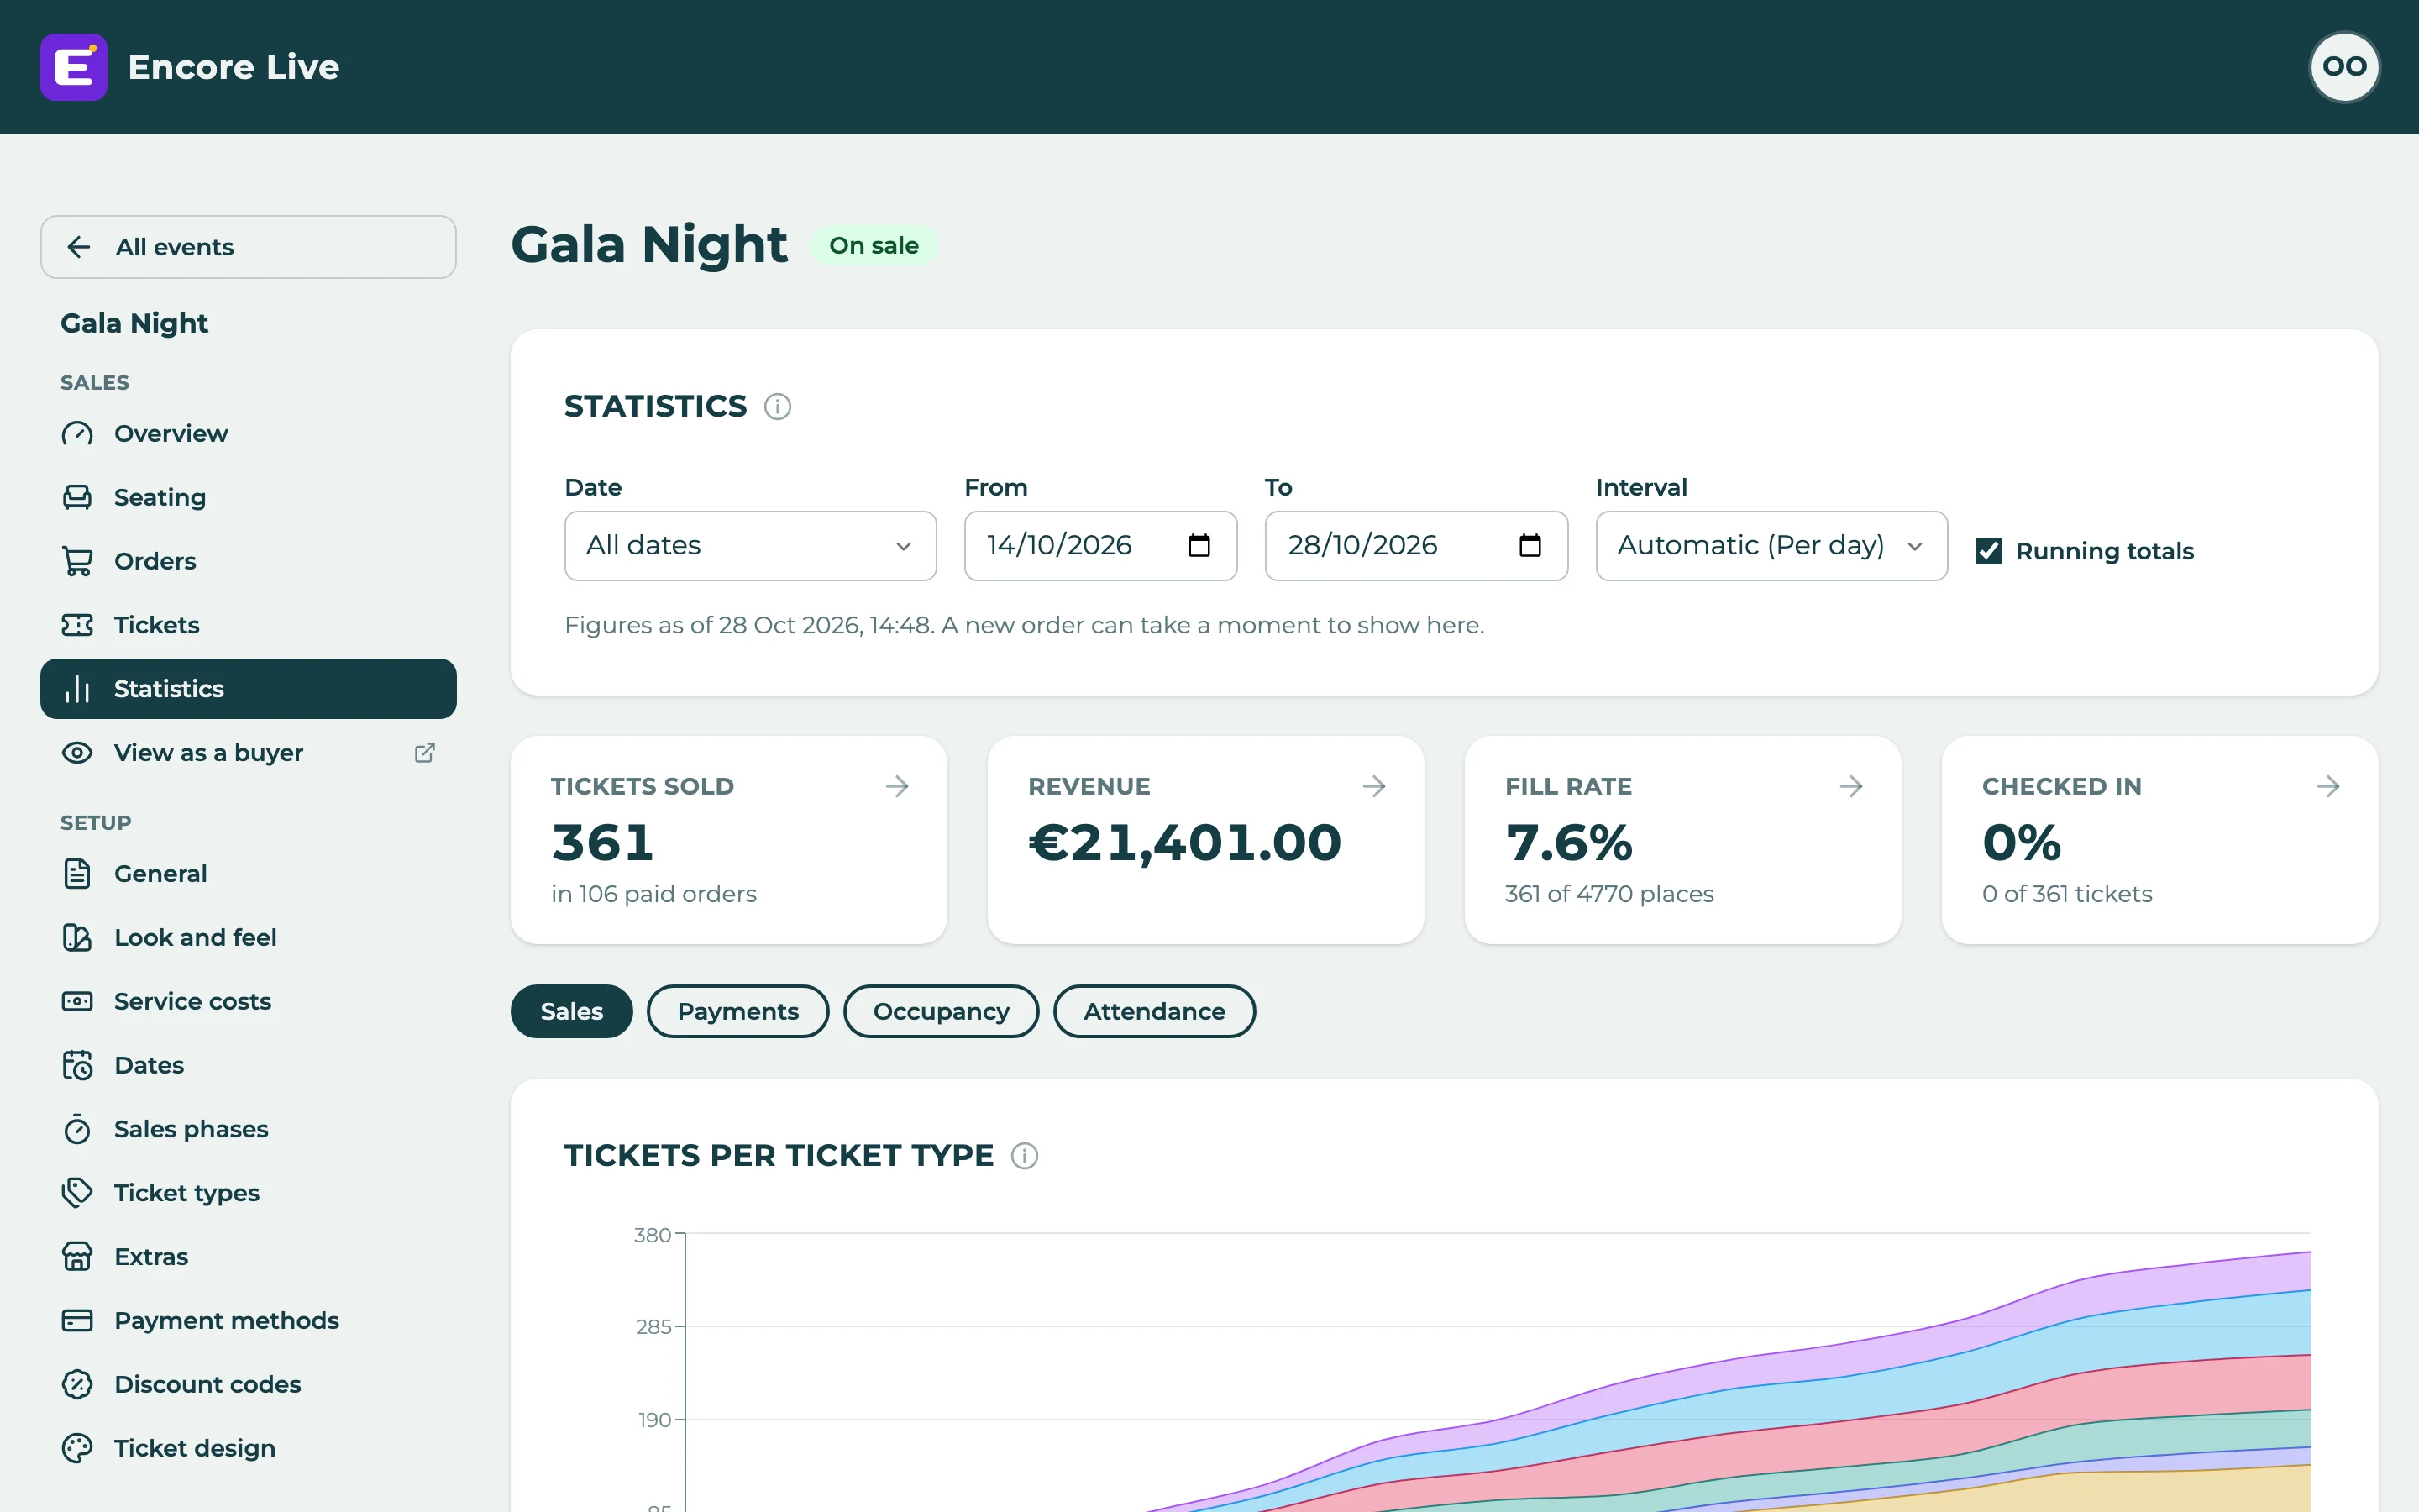This screenshot has height=1512, width=2419.
Task: Click the Encore Live logo icon
Action: click(74, 67)
